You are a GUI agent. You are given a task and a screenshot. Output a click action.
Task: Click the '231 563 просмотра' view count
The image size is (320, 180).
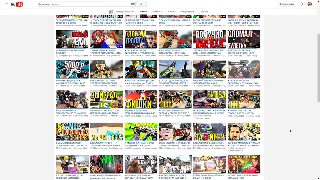(x=201, y=148)
